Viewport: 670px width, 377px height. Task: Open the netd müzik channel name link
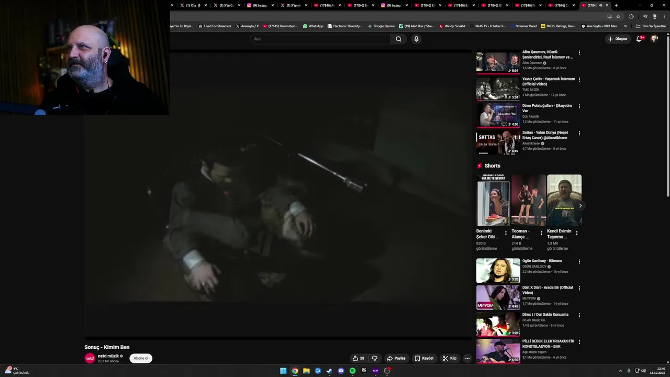click(108, 356)
